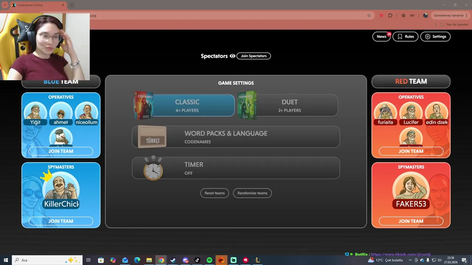Open the Chrome three-dot menu
This screenshot has width=472, height=265.
click(x=467, y=15)
